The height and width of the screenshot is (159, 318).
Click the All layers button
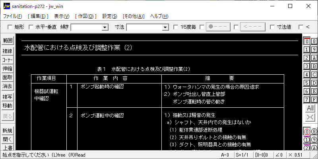click(x=310, y=108)
